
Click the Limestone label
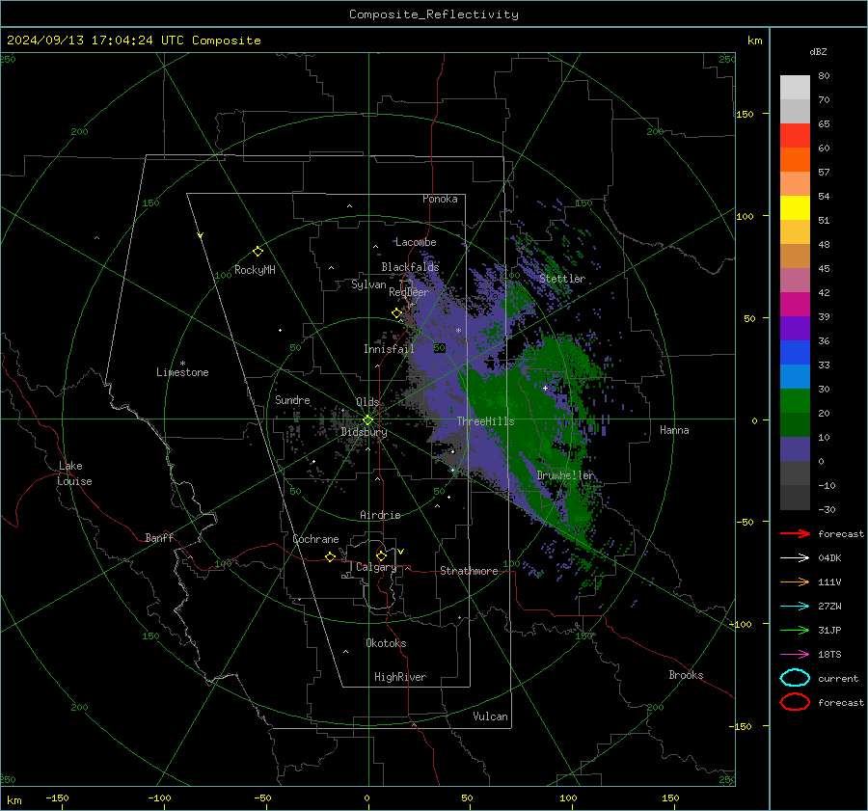click(182, 372)
